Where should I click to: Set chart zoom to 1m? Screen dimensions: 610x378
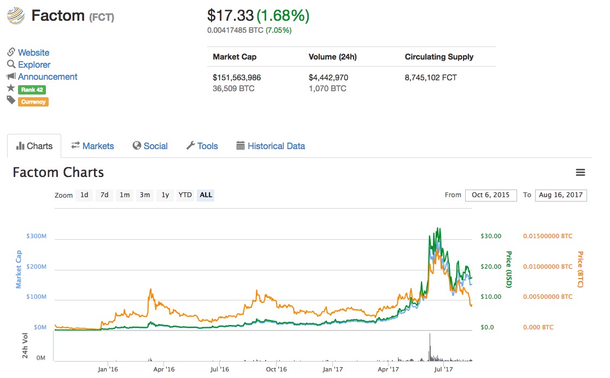point(125,195)
